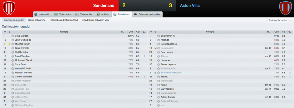294x108 pixels.
Task: Show Datos del partido view
Action: pos(37,20)
